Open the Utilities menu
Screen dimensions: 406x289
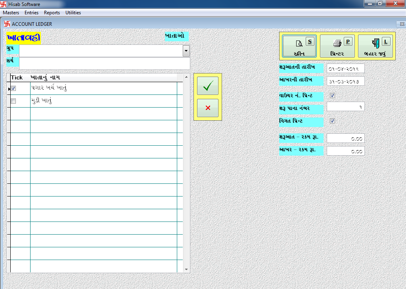[73, 12]
